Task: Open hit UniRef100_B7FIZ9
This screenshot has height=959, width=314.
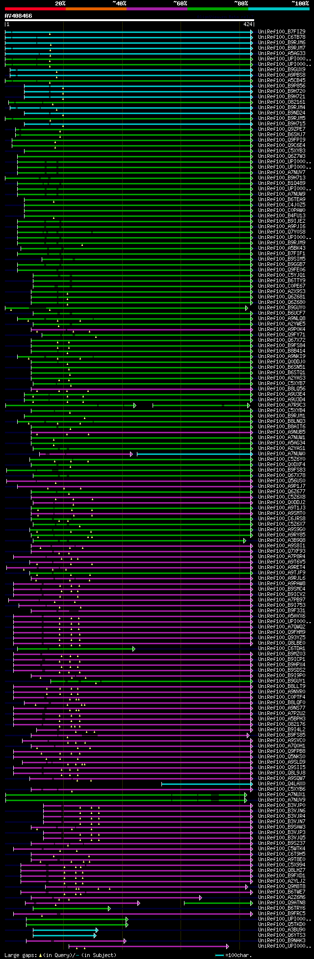Action: (x=282, y=32)
